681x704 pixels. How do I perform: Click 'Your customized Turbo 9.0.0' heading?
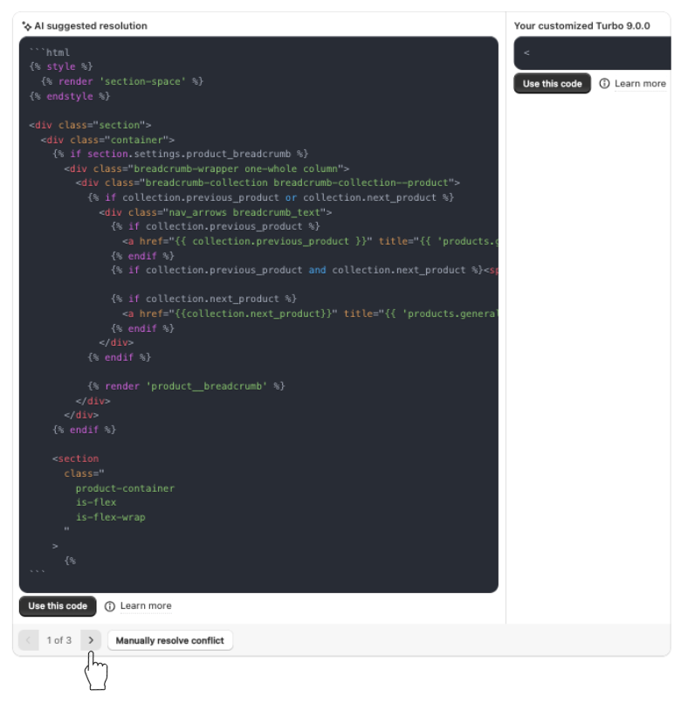(581, 26)
